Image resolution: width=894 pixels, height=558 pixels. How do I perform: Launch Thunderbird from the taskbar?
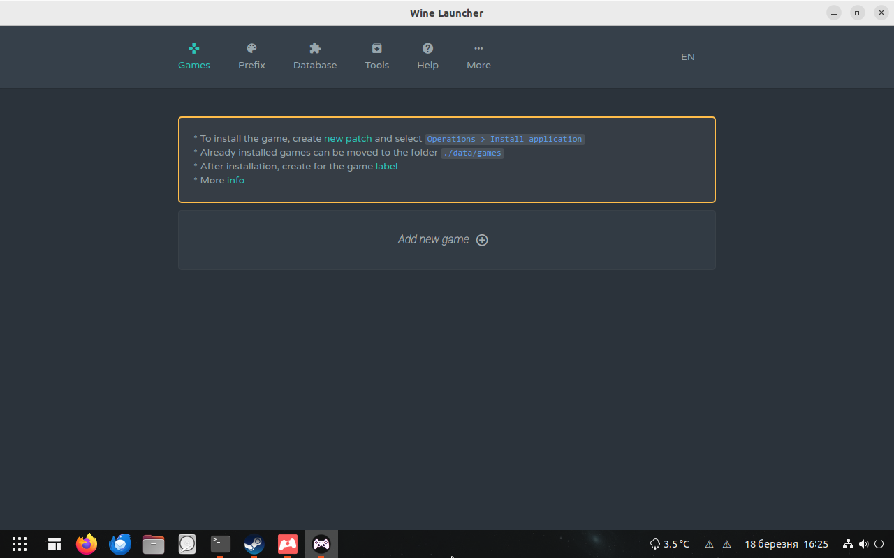click(x=120, y=544)
